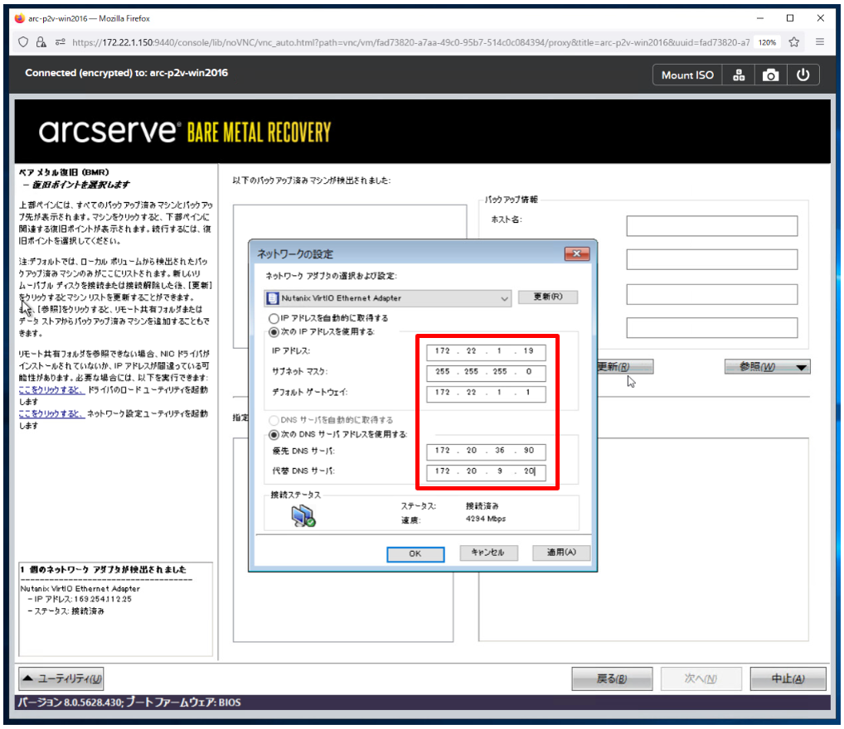Maximize the Firefox window
The height and width of the screenshot is (729, 844).
(x=790, y=18)
